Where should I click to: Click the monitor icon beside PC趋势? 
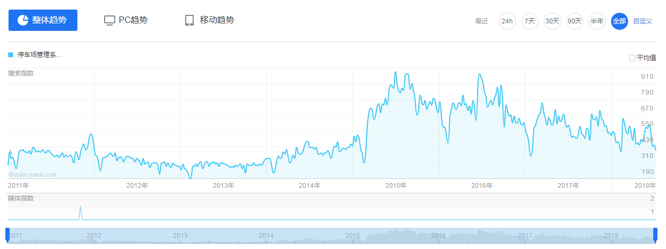click(109, 21)
